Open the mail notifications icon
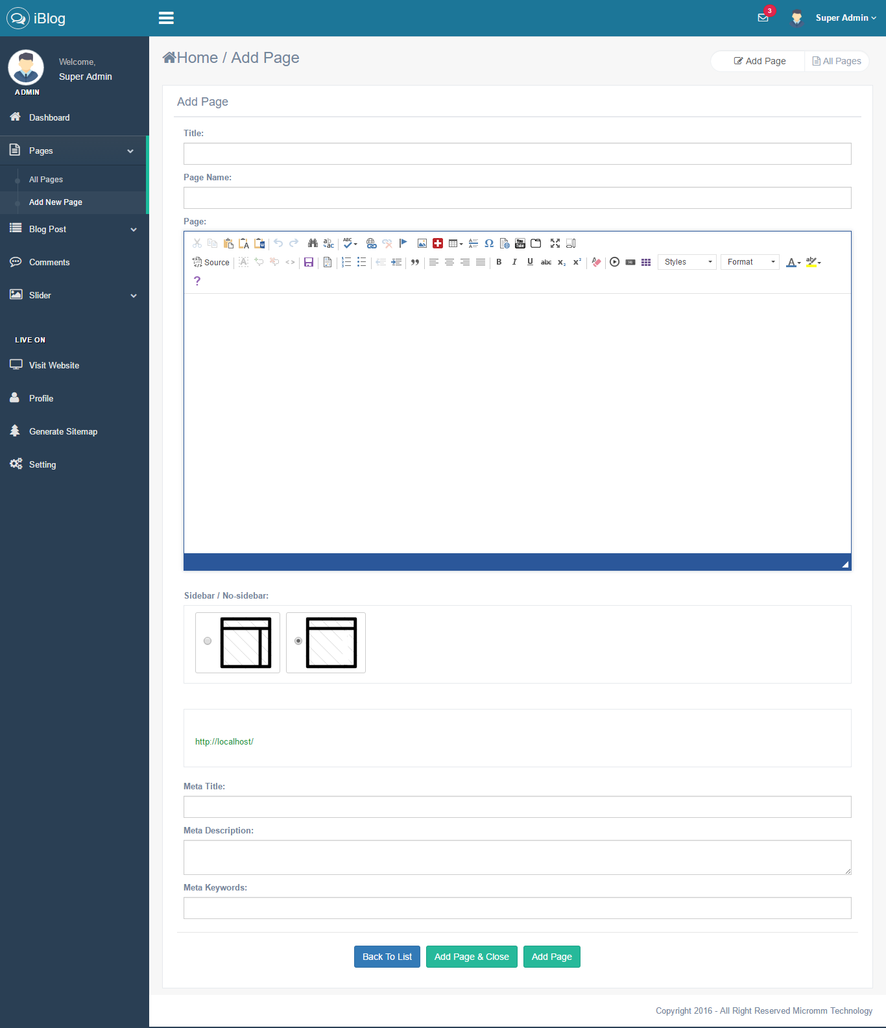886x1028 pixels. [x=763, y=18]
